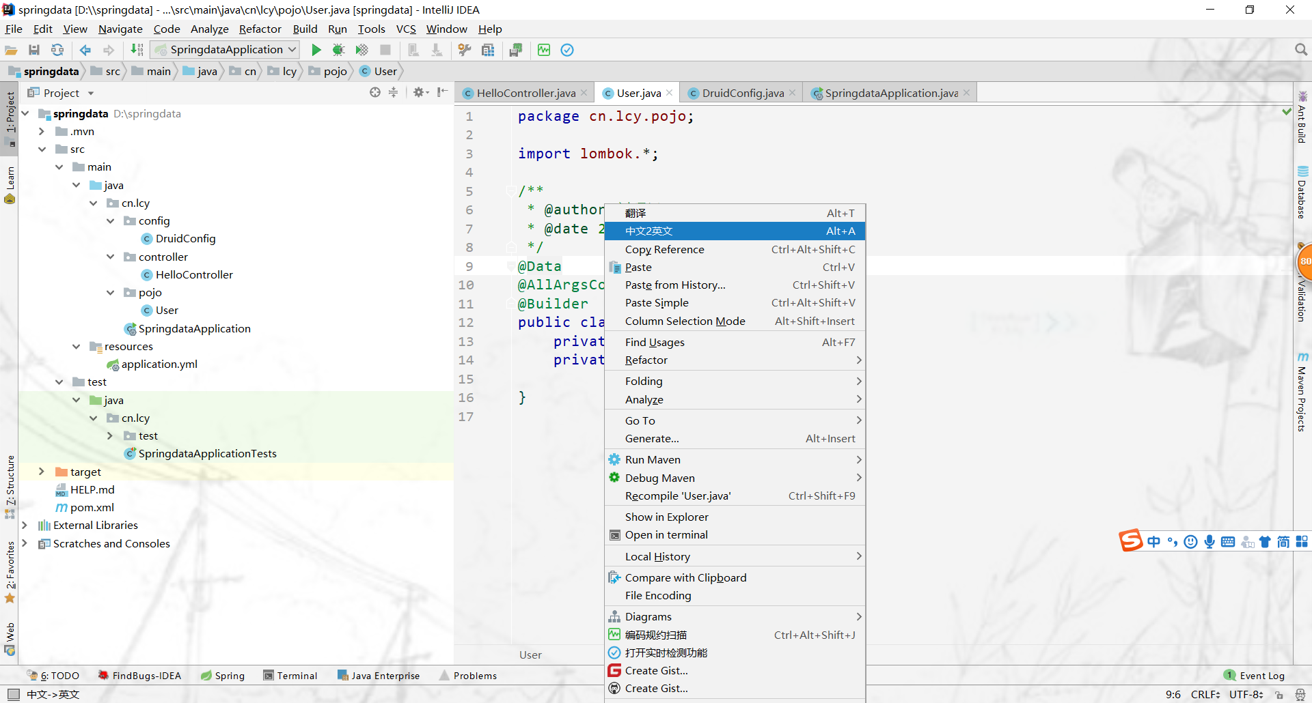Collapse the resources folder node
This screenshot has height=703, width=1312.
(77, 347)
